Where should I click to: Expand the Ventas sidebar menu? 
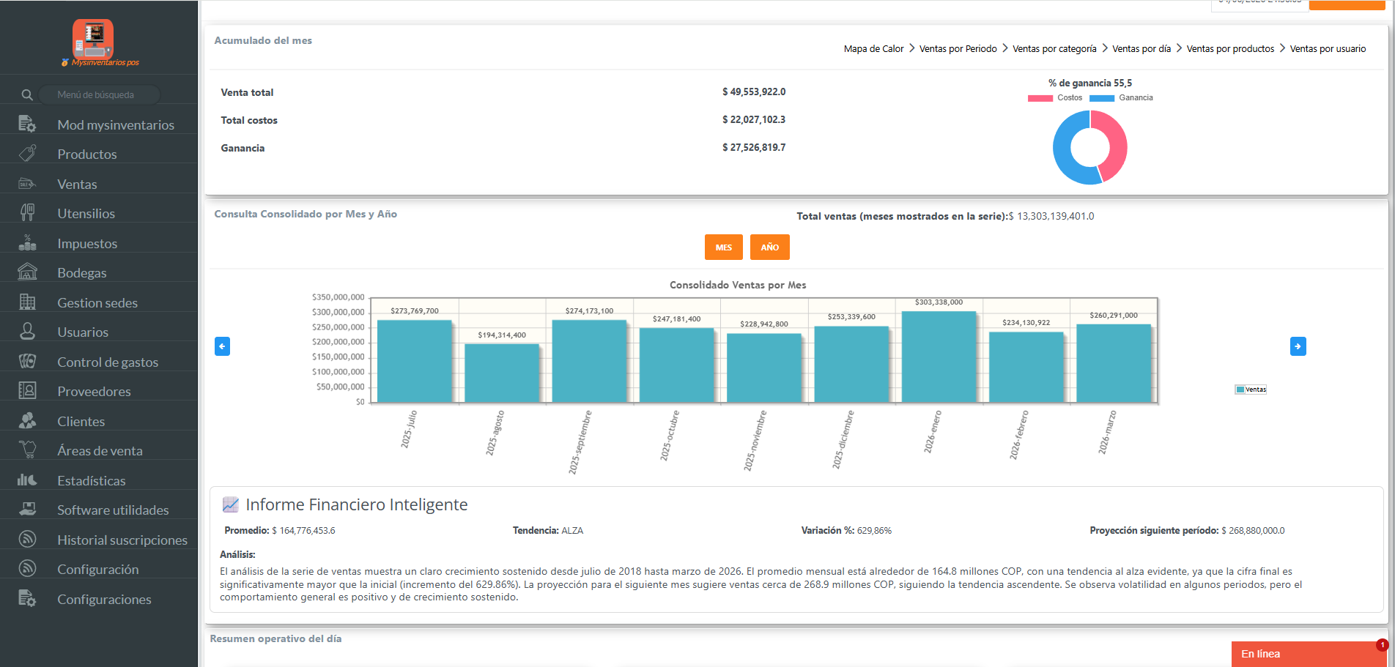tap(77, 185)
